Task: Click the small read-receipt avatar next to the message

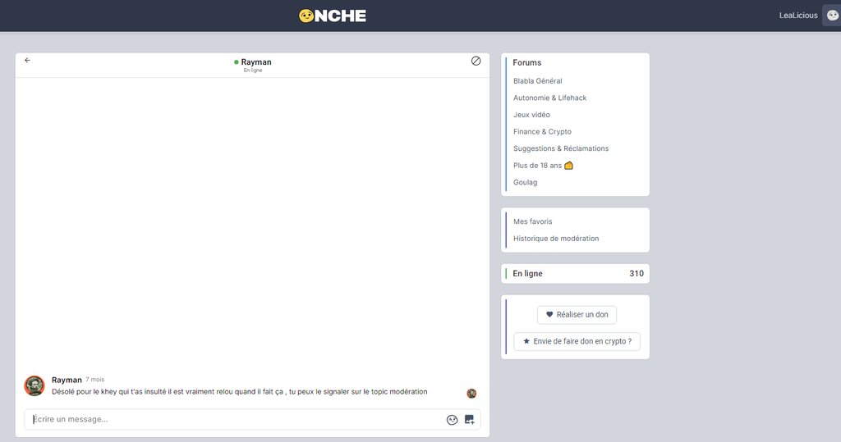Action: click(x=471, y=394)
